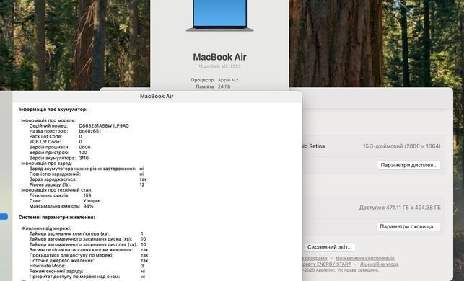Click the MacBook Air laptop image
Screen dimensions: 464x281
[219, 15]
